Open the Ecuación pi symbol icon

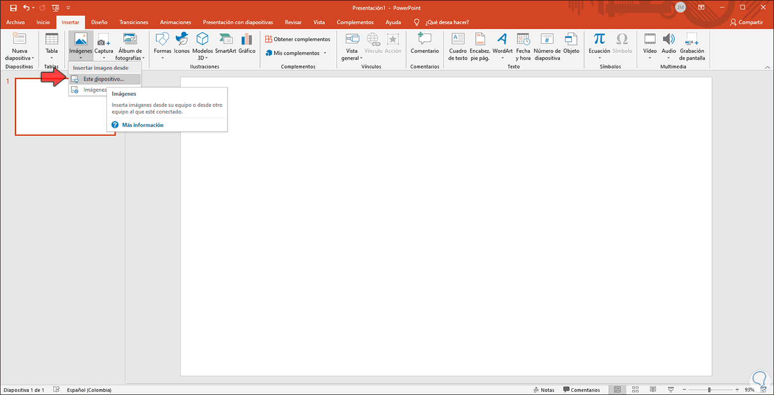tap(599, 39)
